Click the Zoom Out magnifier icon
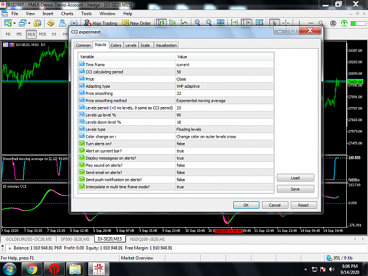 coord(208,23)
